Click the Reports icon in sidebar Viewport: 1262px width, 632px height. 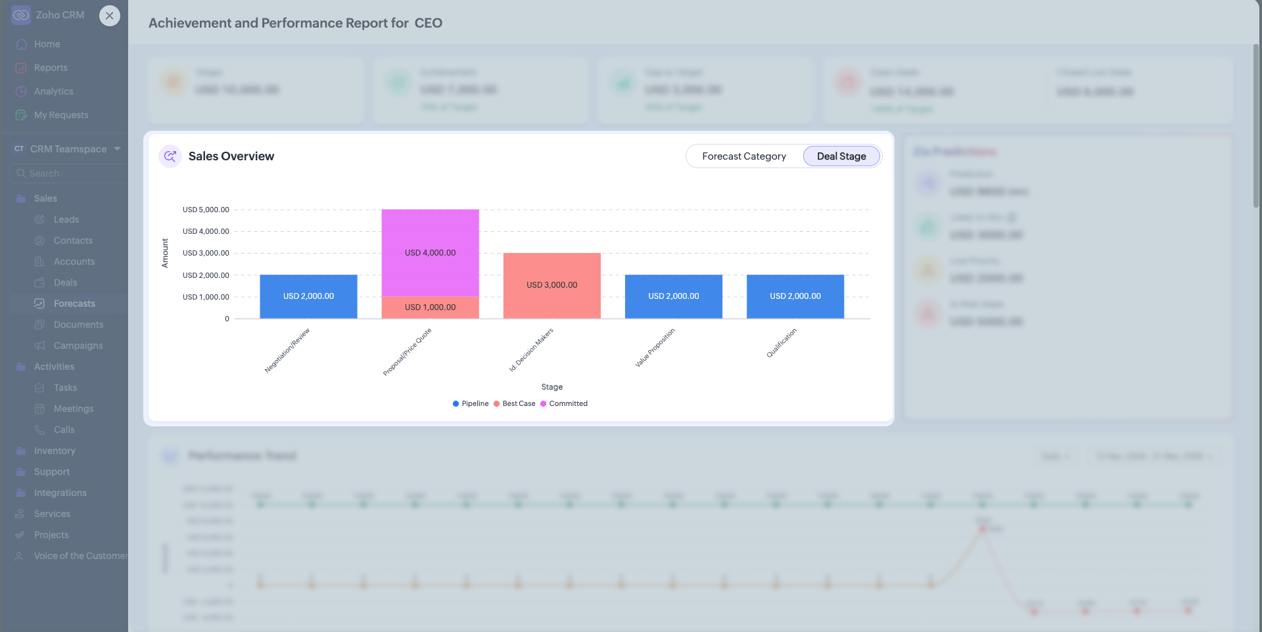coord(21,68)
